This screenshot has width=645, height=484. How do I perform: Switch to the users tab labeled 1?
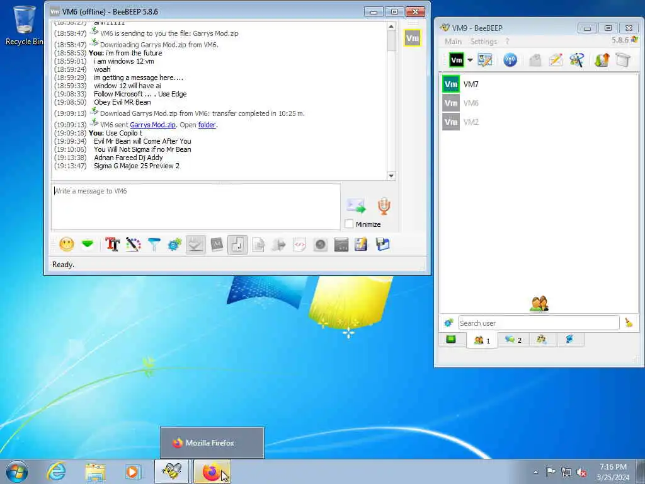coord(482,340)
